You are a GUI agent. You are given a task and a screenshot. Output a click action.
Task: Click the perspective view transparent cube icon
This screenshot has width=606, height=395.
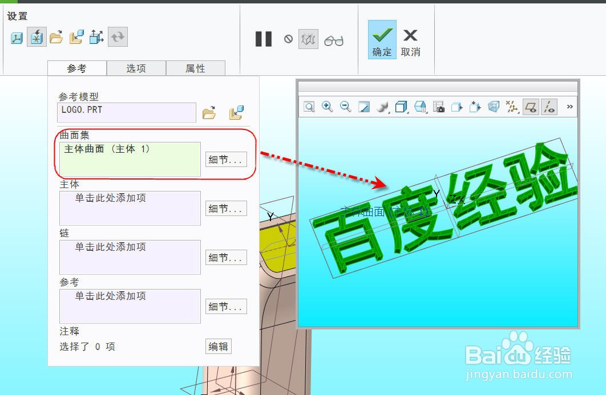pyautogui.click(x=494, y=107)
